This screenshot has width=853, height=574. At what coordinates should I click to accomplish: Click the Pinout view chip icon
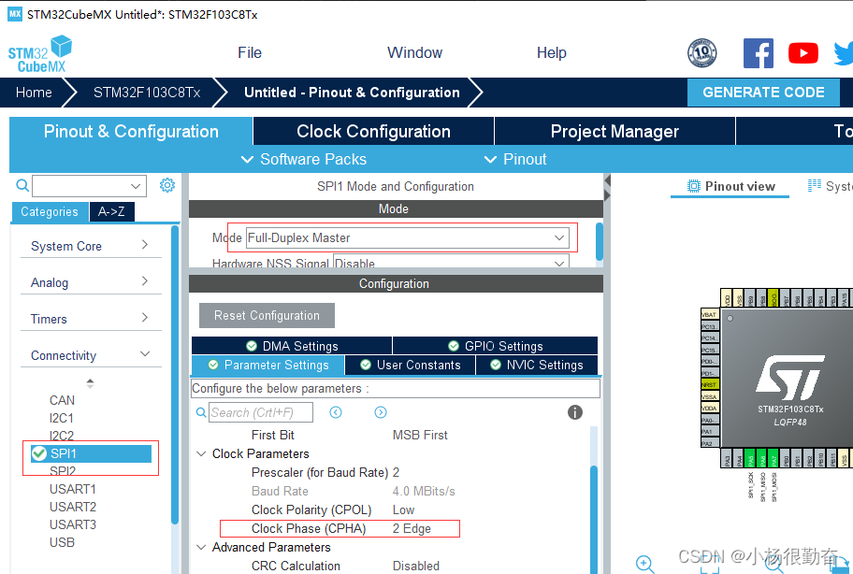click(694, 186)
